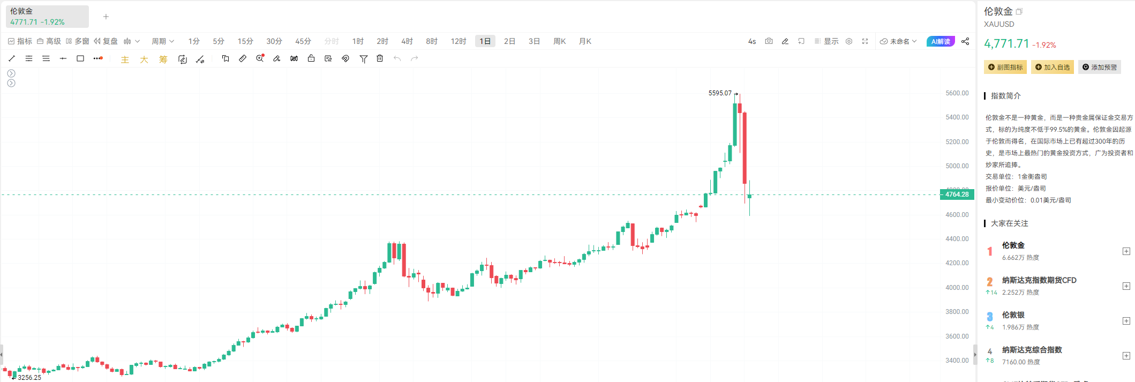Enter fullscreen chart mode
The height and width of the screenshot is (382, 1135).
click(865, 41)
